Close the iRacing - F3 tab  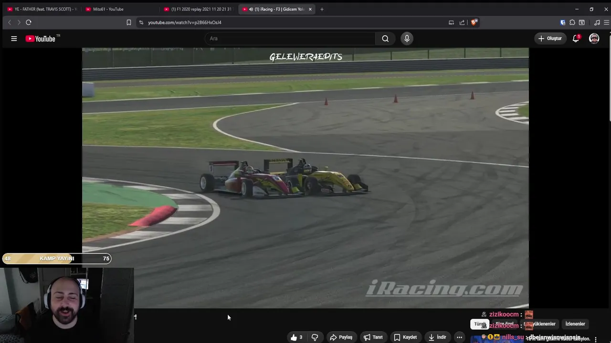(310, 9)
